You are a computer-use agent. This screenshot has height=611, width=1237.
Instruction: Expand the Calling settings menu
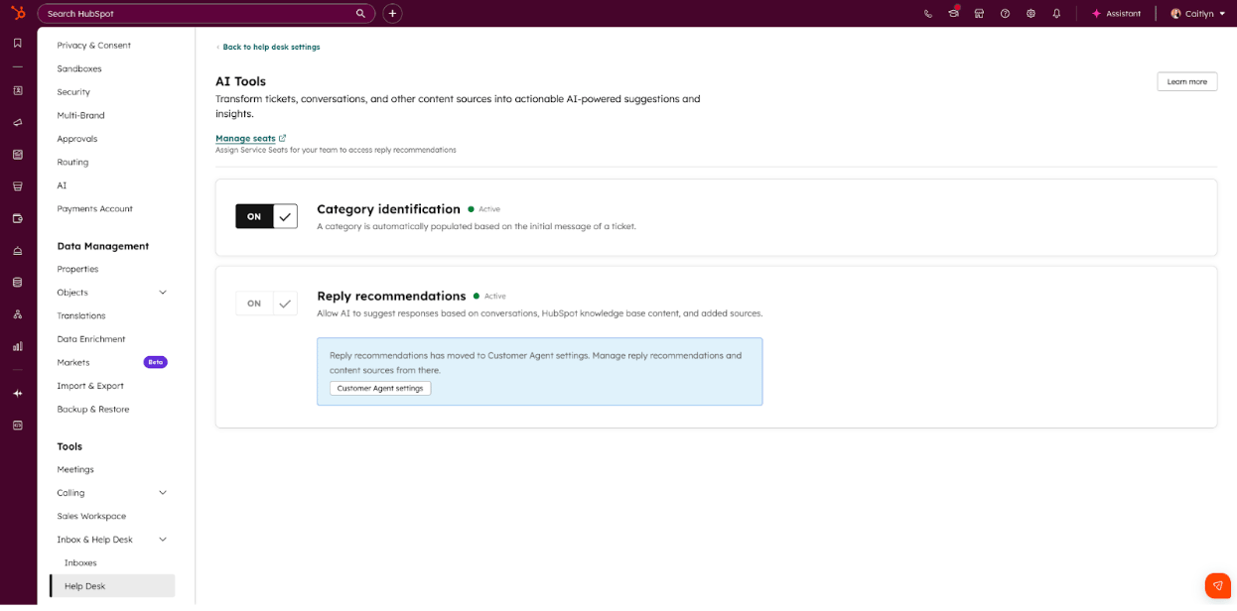163,493
